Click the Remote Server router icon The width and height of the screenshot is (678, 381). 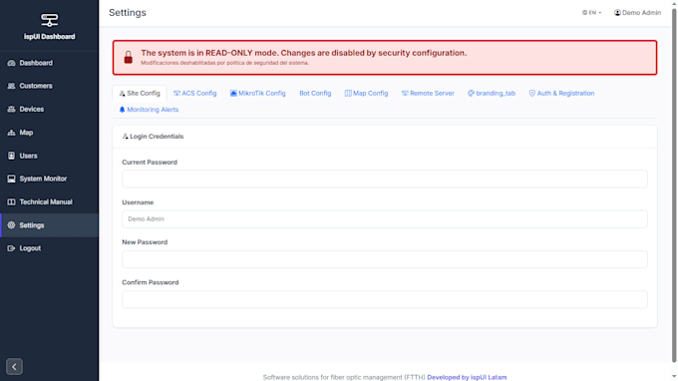(x=405, y=93)
